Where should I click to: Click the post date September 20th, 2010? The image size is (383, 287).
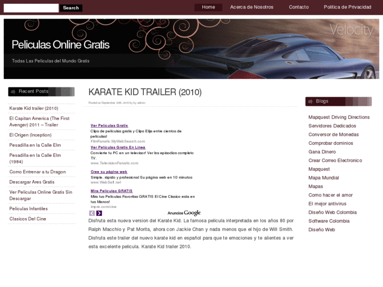[115, 103]
